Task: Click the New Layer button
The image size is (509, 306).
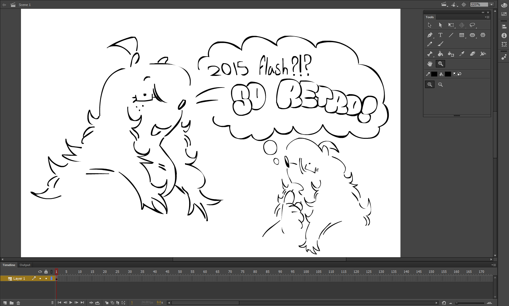Action: 5,303
